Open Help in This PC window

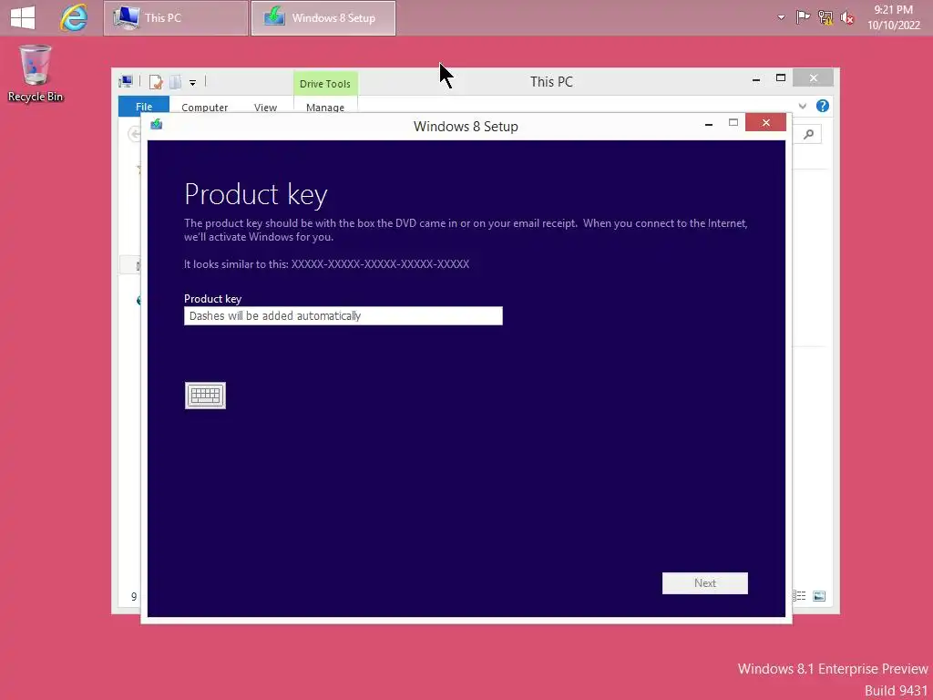pyautogui.click(x=823, y=106)
